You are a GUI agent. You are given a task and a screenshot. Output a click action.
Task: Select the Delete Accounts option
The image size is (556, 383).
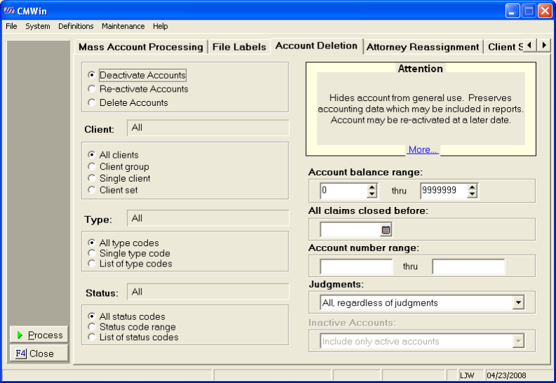[x=91, y=102]
